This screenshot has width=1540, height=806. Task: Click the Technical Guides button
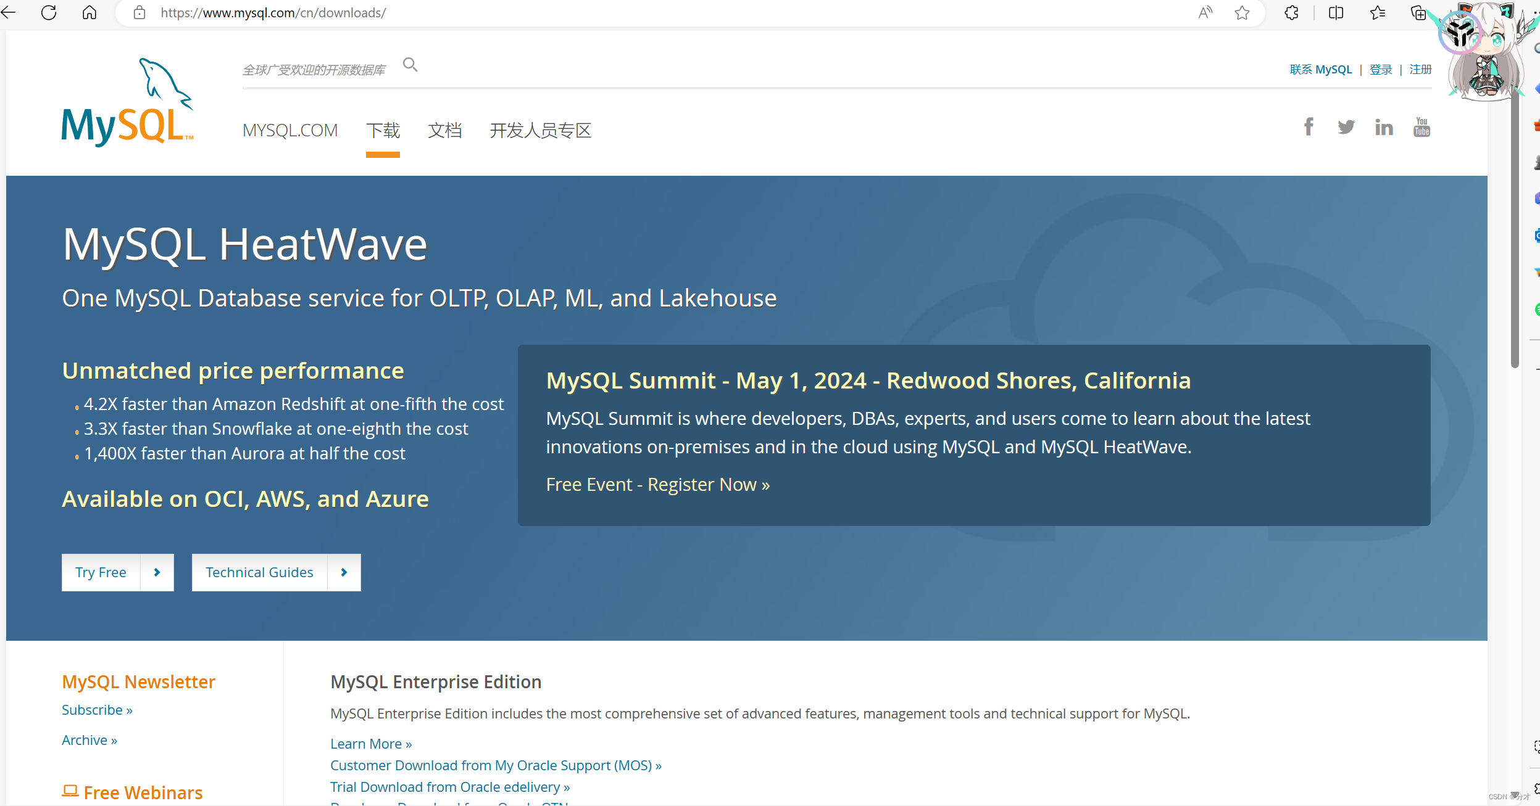260,572
